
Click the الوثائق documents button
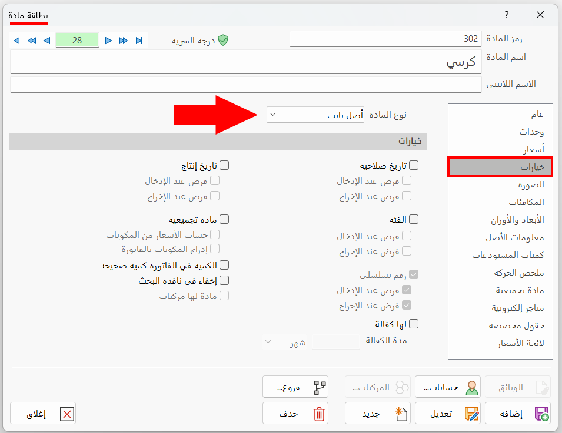pos(517,387)
